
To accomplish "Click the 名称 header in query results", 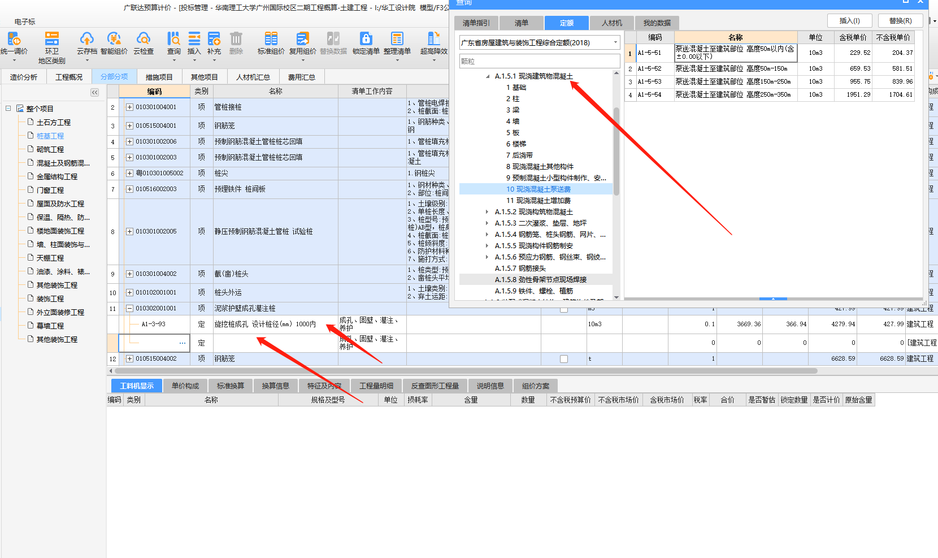I will point(735,37).
